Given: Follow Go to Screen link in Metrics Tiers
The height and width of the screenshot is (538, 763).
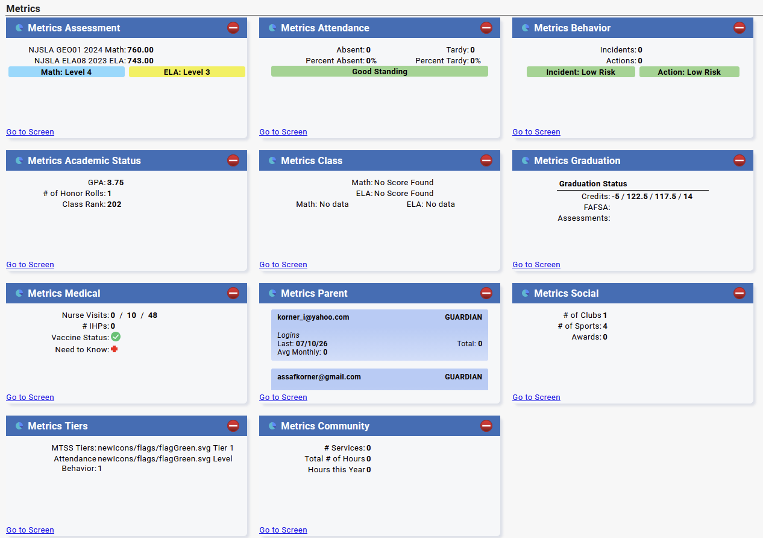Looking at the screenshot, I should pyautogui.click(x=30, y=530).
